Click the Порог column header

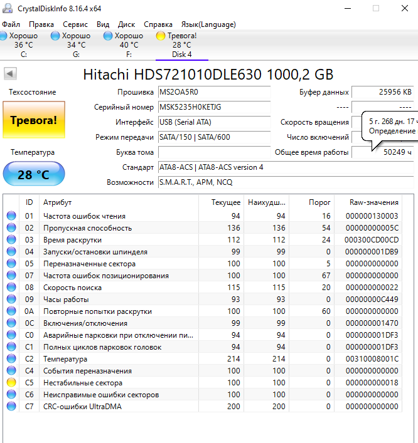coord(311,202)
